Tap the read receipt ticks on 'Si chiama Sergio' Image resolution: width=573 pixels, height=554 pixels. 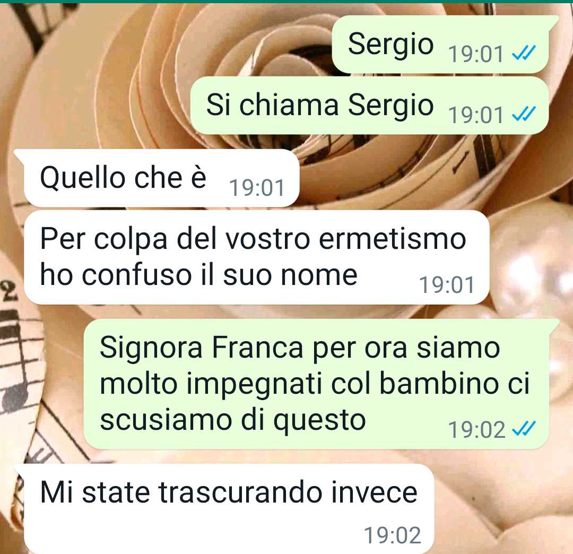point(524,114)
